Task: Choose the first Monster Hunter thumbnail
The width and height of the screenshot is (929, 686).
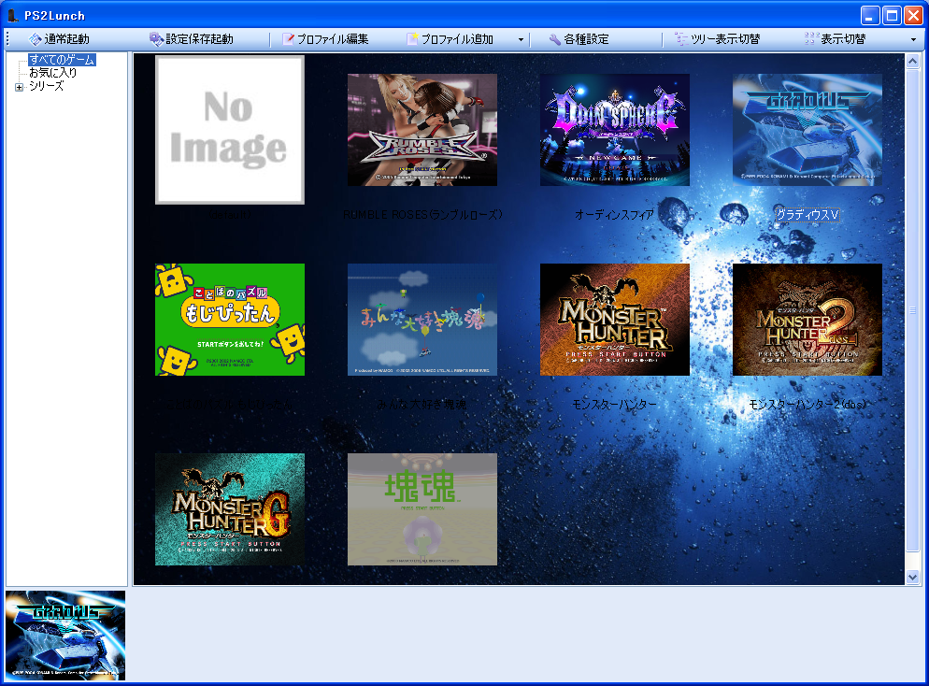Action: pos(615,320)
